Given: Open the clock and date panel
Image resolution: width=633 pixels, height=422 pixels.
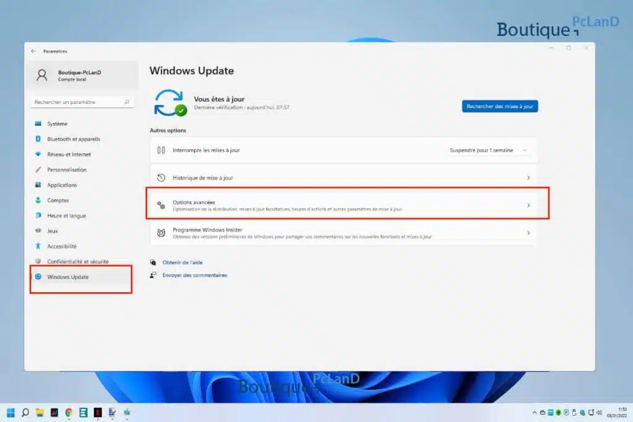Looking at the screenshot, I should pos(618,412).
